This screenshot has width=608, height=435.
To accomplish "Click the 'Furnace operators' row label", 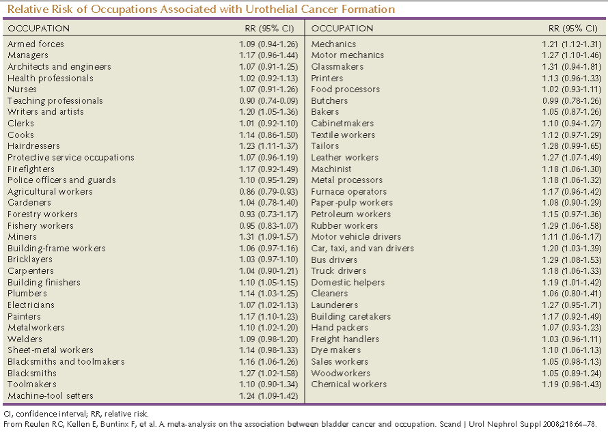I will 349,191.
